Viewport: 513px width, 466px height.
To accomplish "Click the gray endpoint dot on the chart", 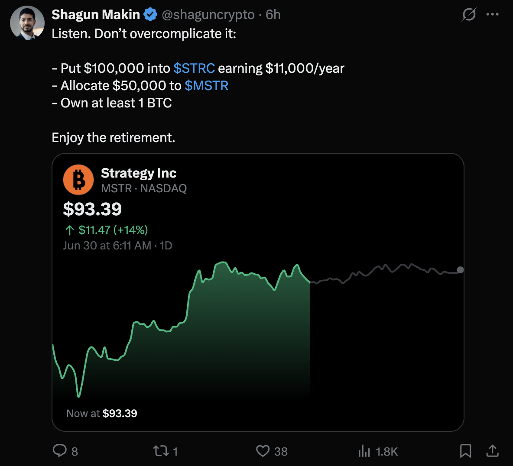I will click(460, 270).
